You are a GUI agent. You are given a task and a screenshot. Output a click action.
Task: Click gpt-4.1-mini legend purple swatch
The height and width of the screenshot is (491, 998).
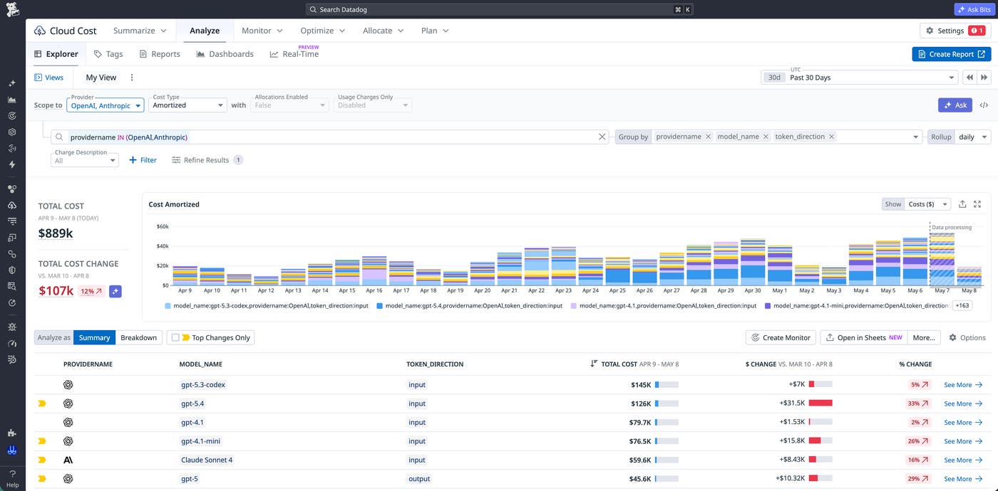(x=767, y=305)
